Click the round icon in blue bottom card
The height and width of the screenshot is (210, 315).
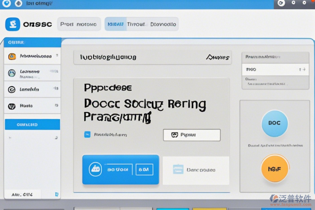coord(95,169)
